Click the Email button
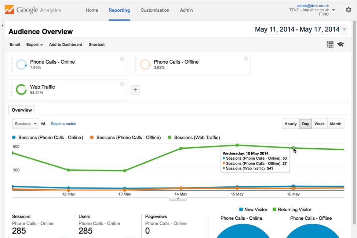Screen dimensions: 357x238 pos(15,45)
